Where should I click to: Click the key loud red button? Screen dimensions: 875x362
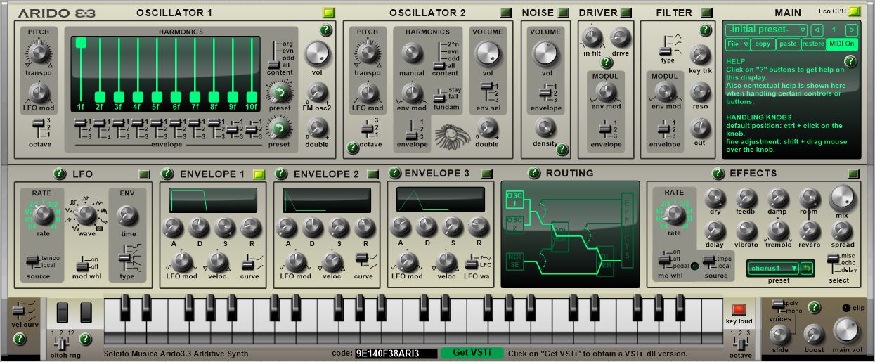[738, 309]
